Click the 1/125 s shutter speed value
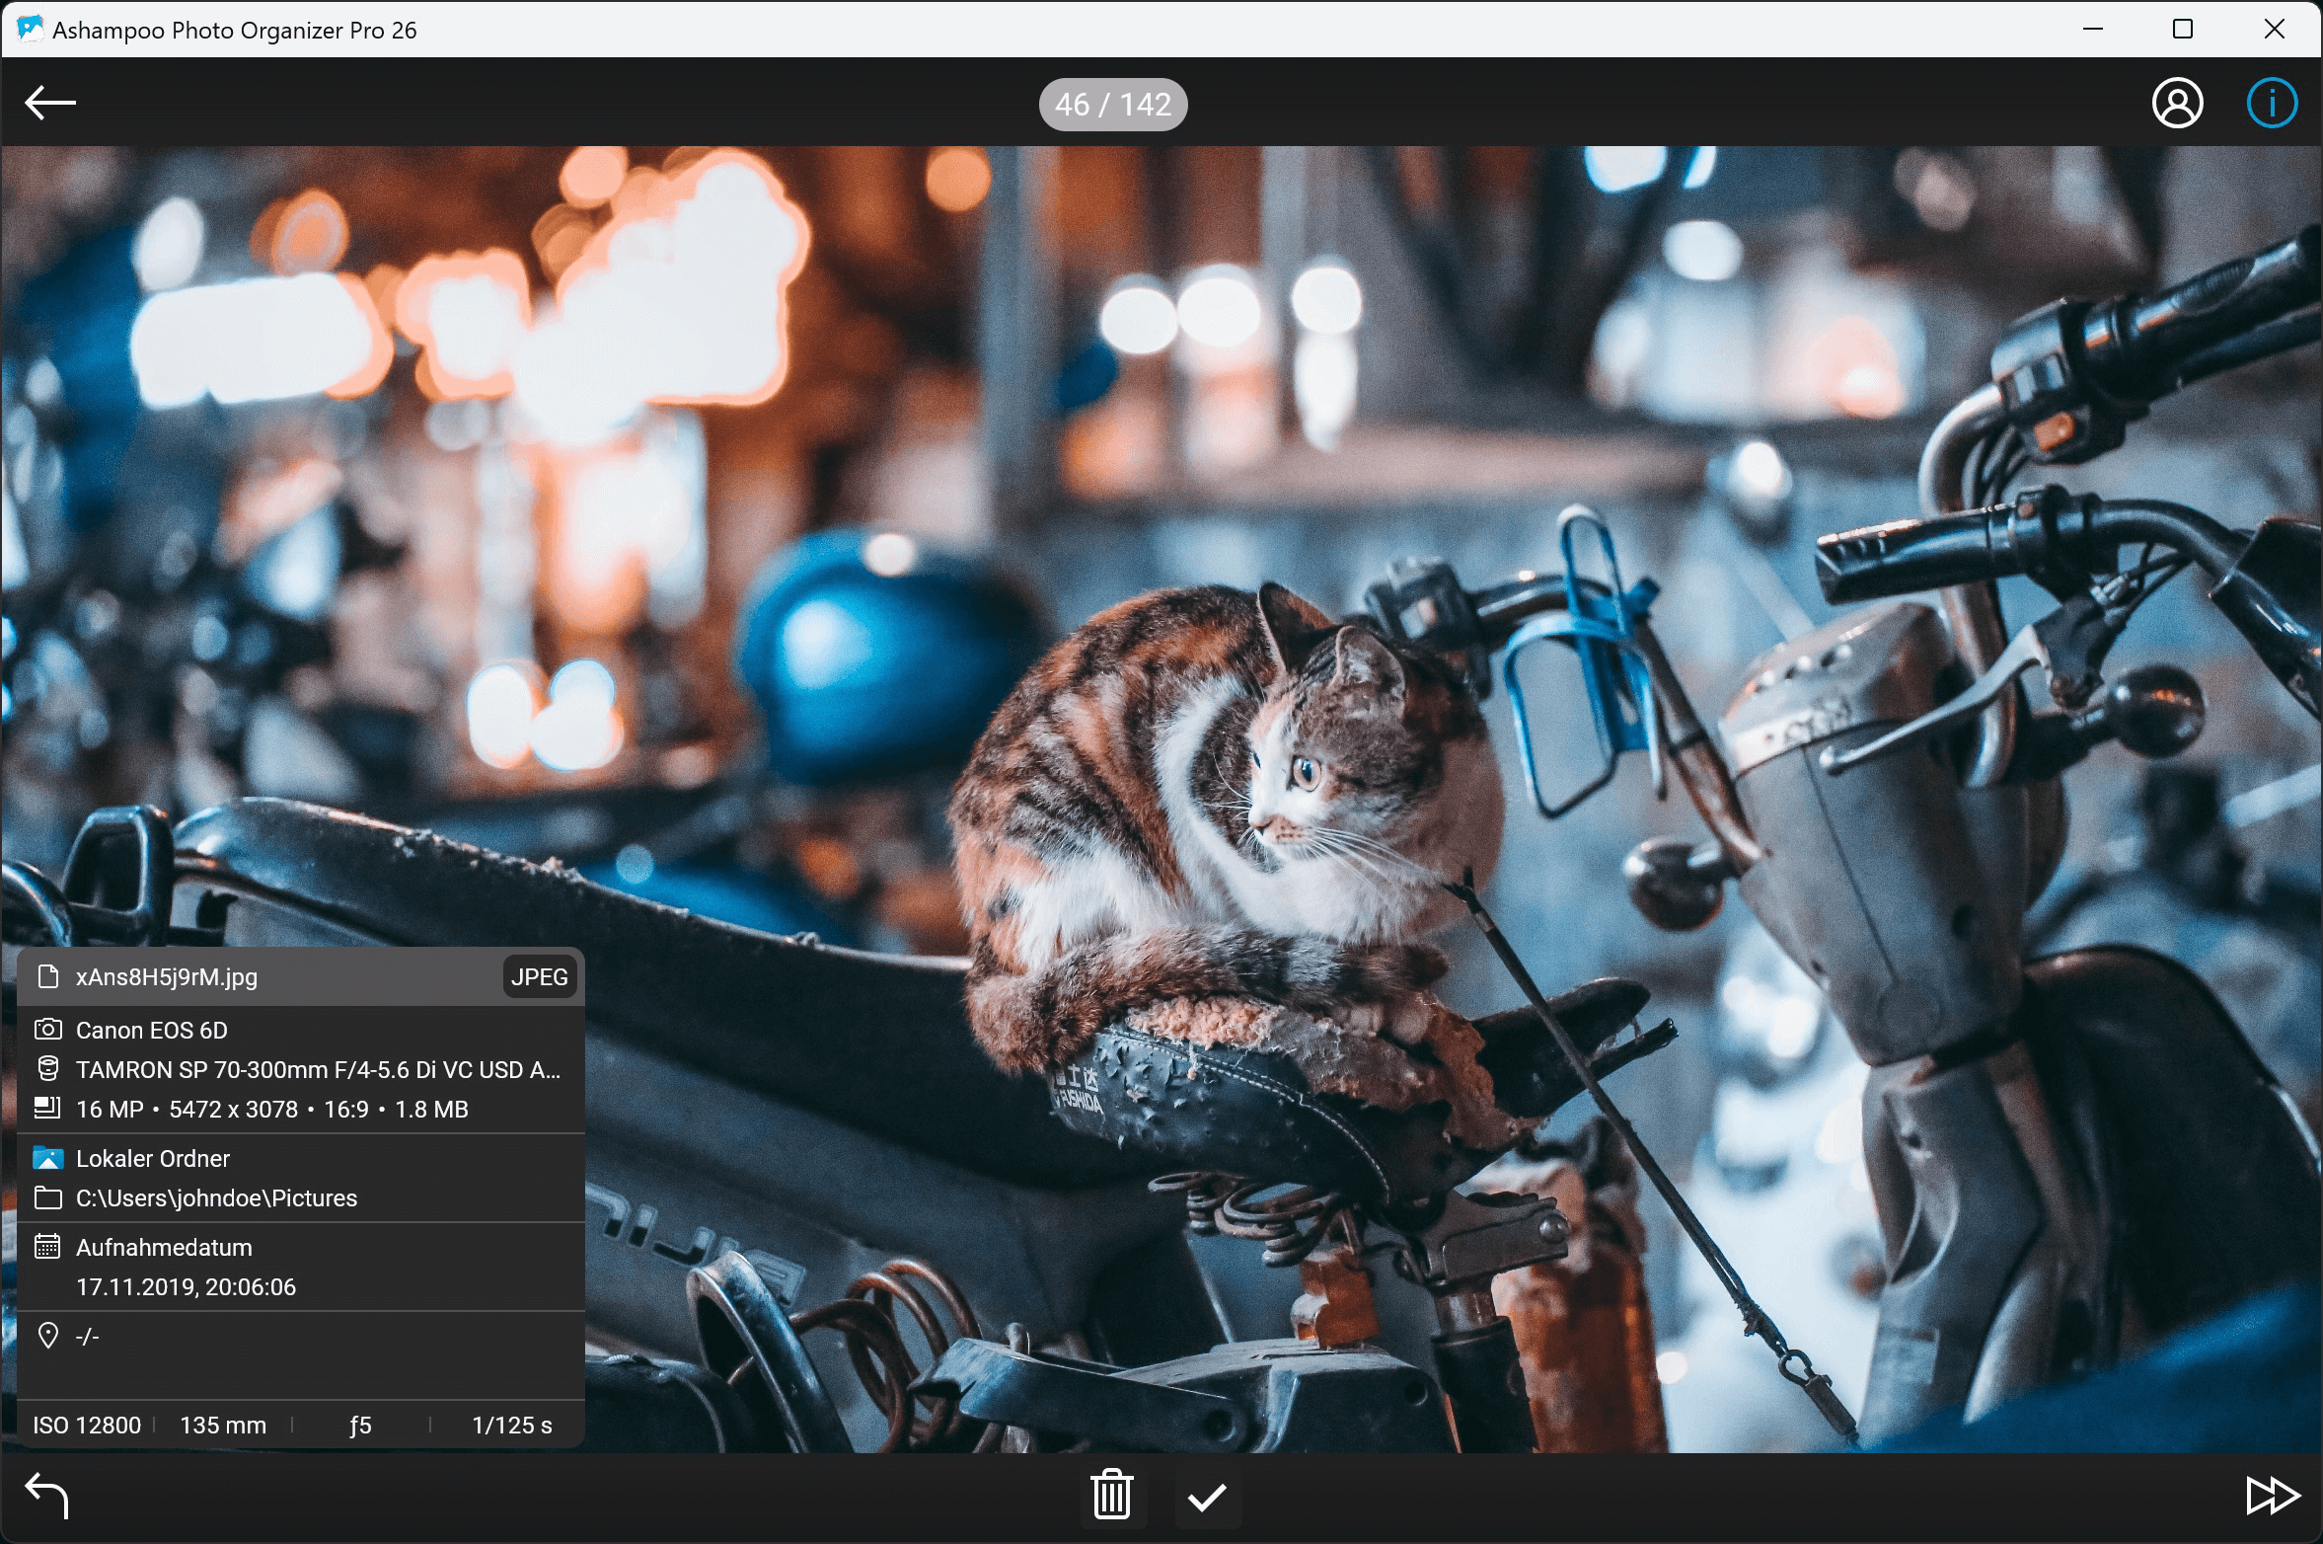The height and width of the screenshot is (1544, 2323). tap(511, 1425)
